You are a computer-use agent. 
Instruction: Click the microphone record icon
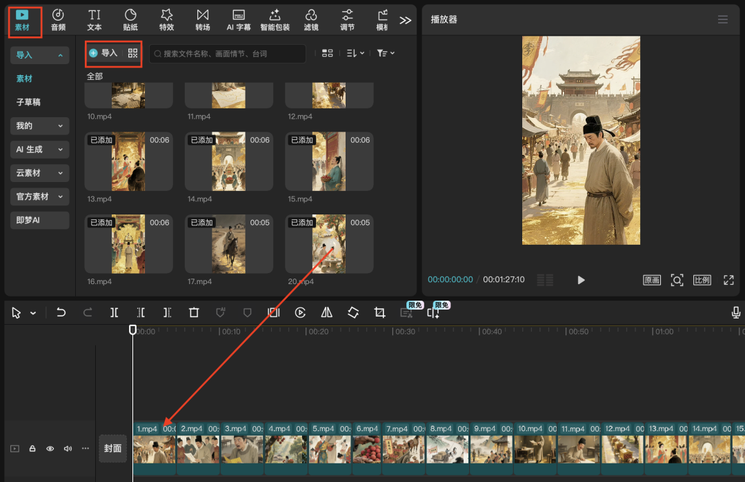tap(736, 312)
